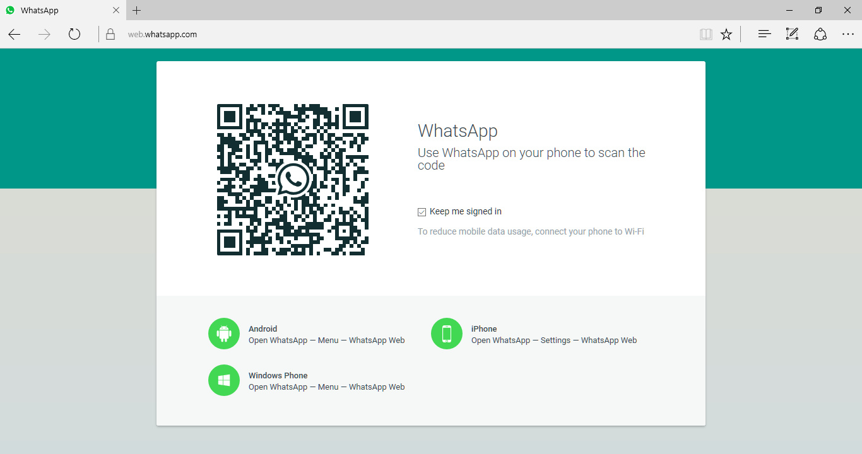Click the WhatsApp logo inside QR code
The image size is (862, 454).
[293, 180]
